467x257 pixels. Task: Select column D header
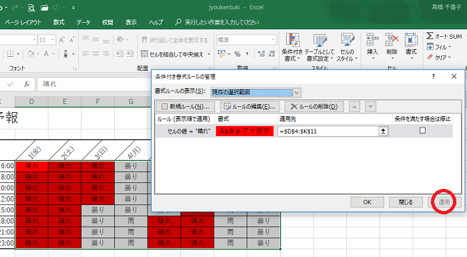click(31, 101)
